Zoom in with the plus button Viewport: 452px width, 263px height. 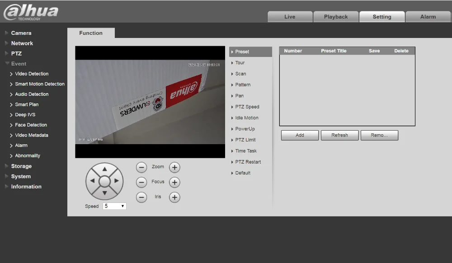[174, 167]
